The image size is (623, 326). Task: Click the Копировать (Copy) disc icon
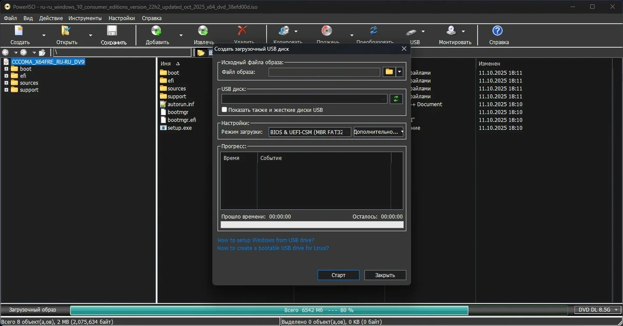click(x=285, y=31)
